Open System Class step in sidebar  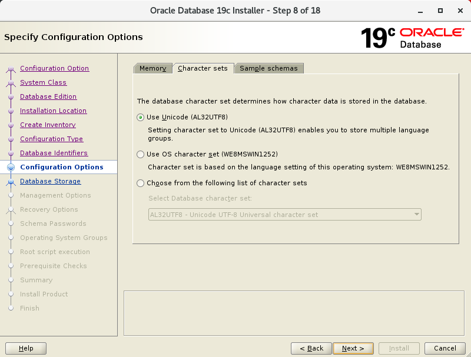point(43,82)
